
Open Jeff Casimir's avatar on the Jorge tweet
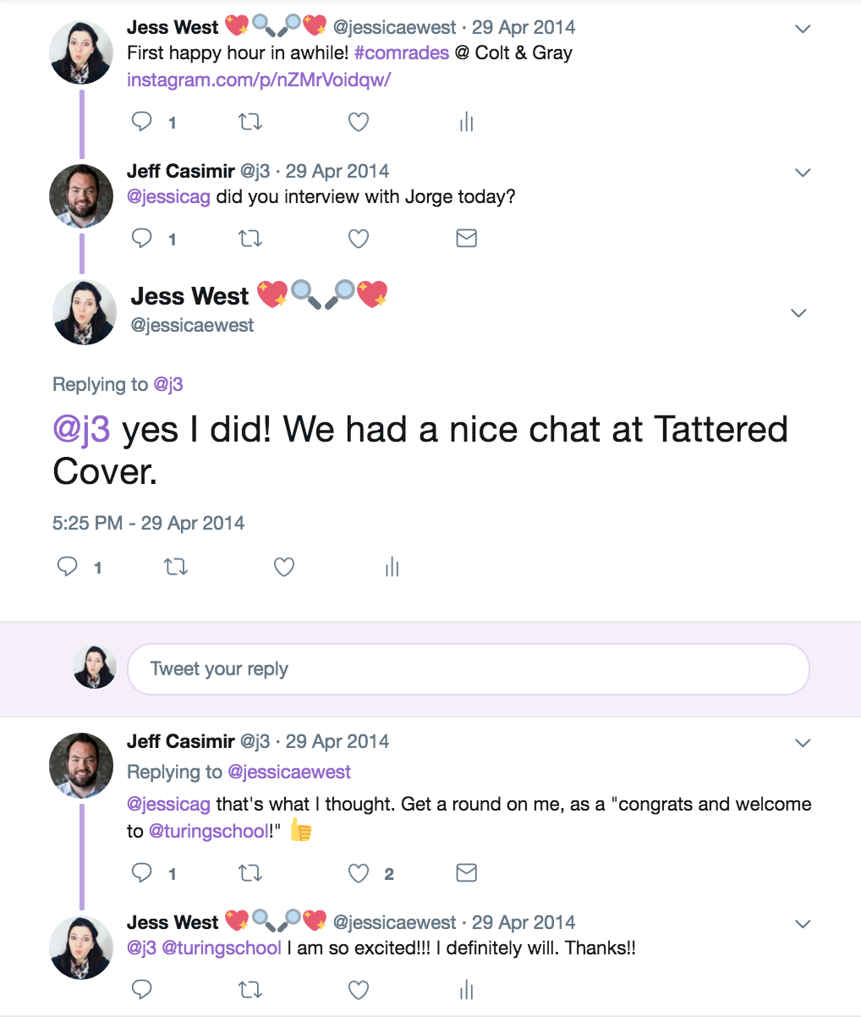[81, 196]
